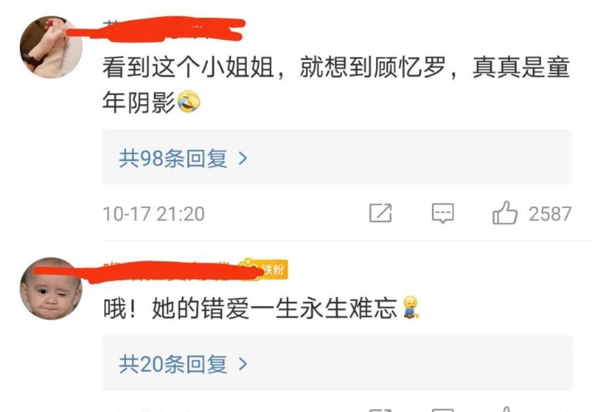This screenshot has width=592, height=412.
Task: Select the comment text mentioning 顾忆罗
Action: [336, 84]
